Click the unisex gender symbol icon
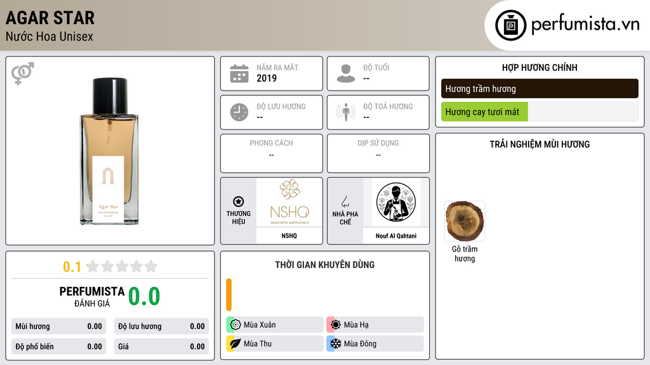Image resolution: width=650 pixels, height=365 pixels. point(23,74)
